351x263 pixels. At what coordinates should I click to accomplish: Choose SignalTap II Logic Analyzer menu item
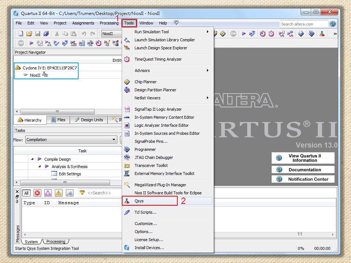[x=167, y=109]
